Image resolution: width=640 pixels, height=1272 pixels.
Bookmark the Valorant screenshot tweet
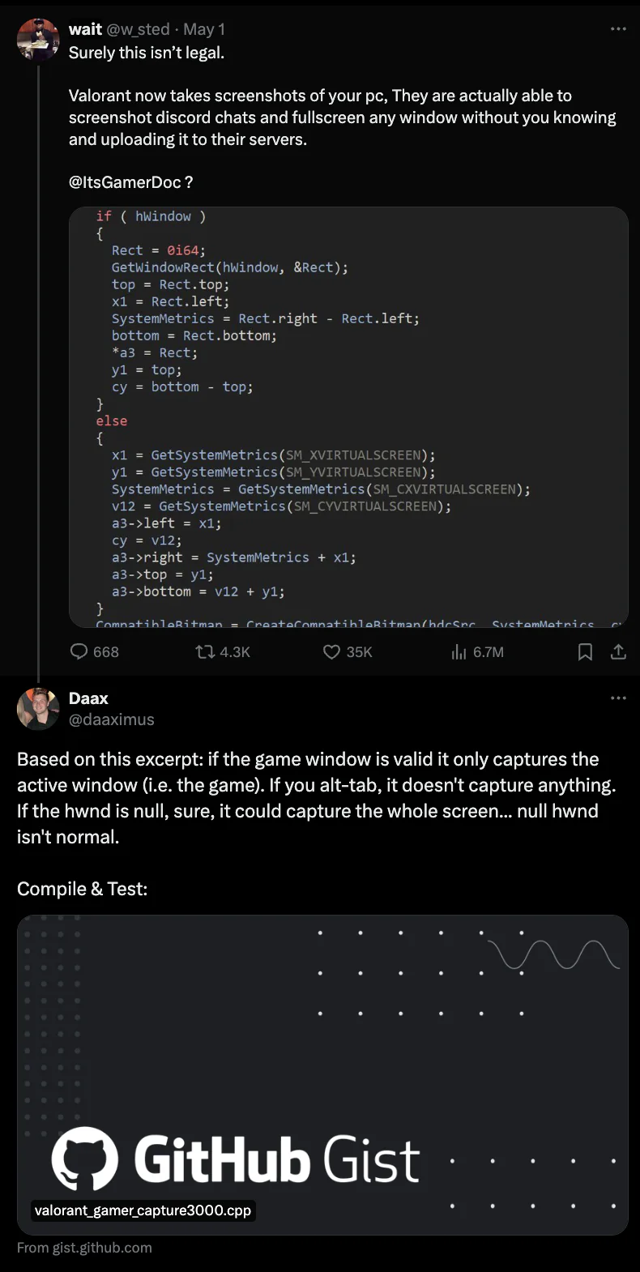click(585, 652)
